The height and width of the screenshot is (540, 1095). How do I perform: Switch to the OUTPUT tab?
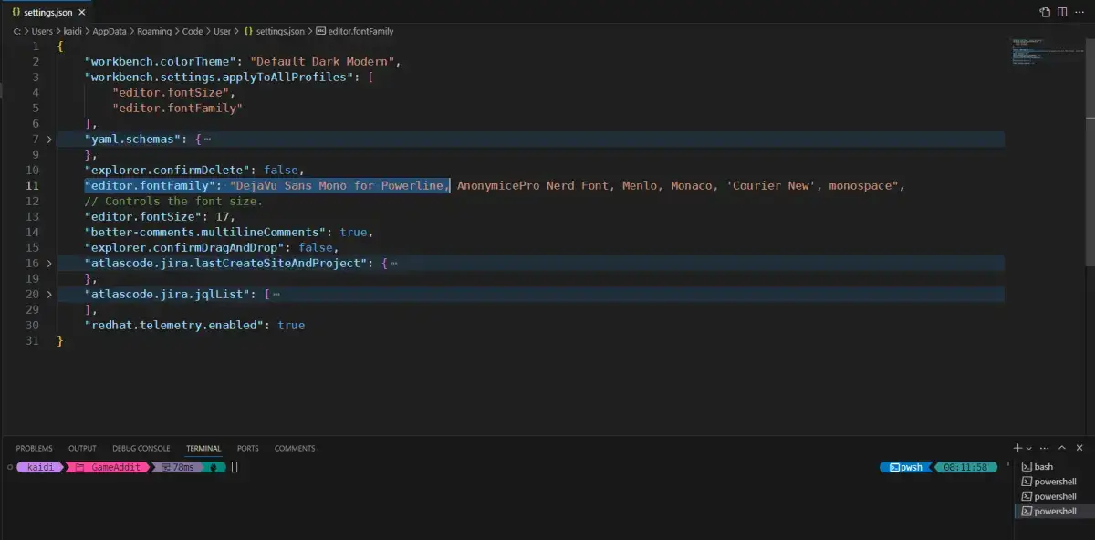81,448
